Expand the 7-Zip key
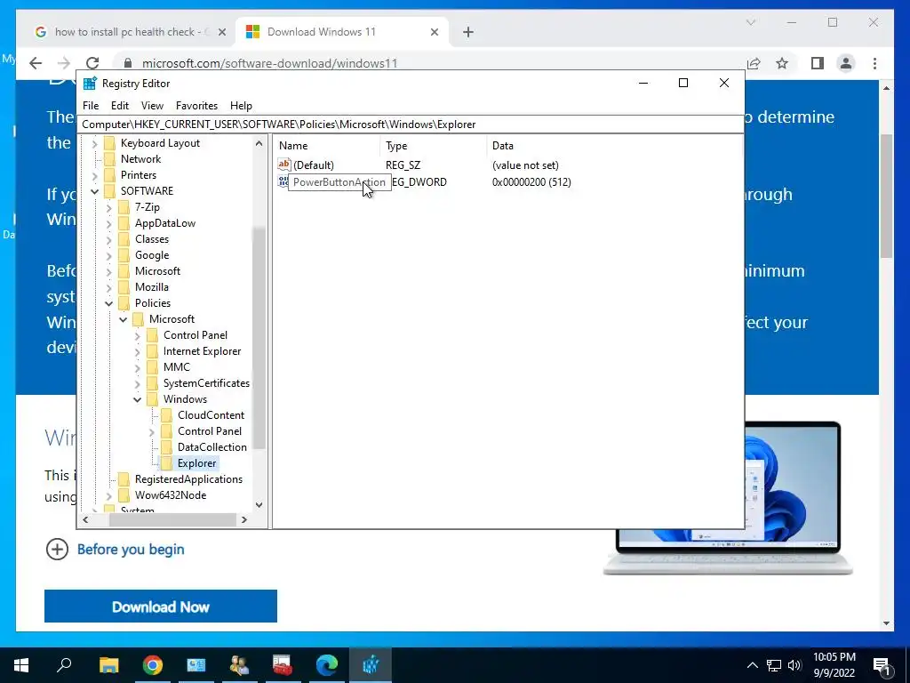Screen dimensions: 910x683 [109, 207]
